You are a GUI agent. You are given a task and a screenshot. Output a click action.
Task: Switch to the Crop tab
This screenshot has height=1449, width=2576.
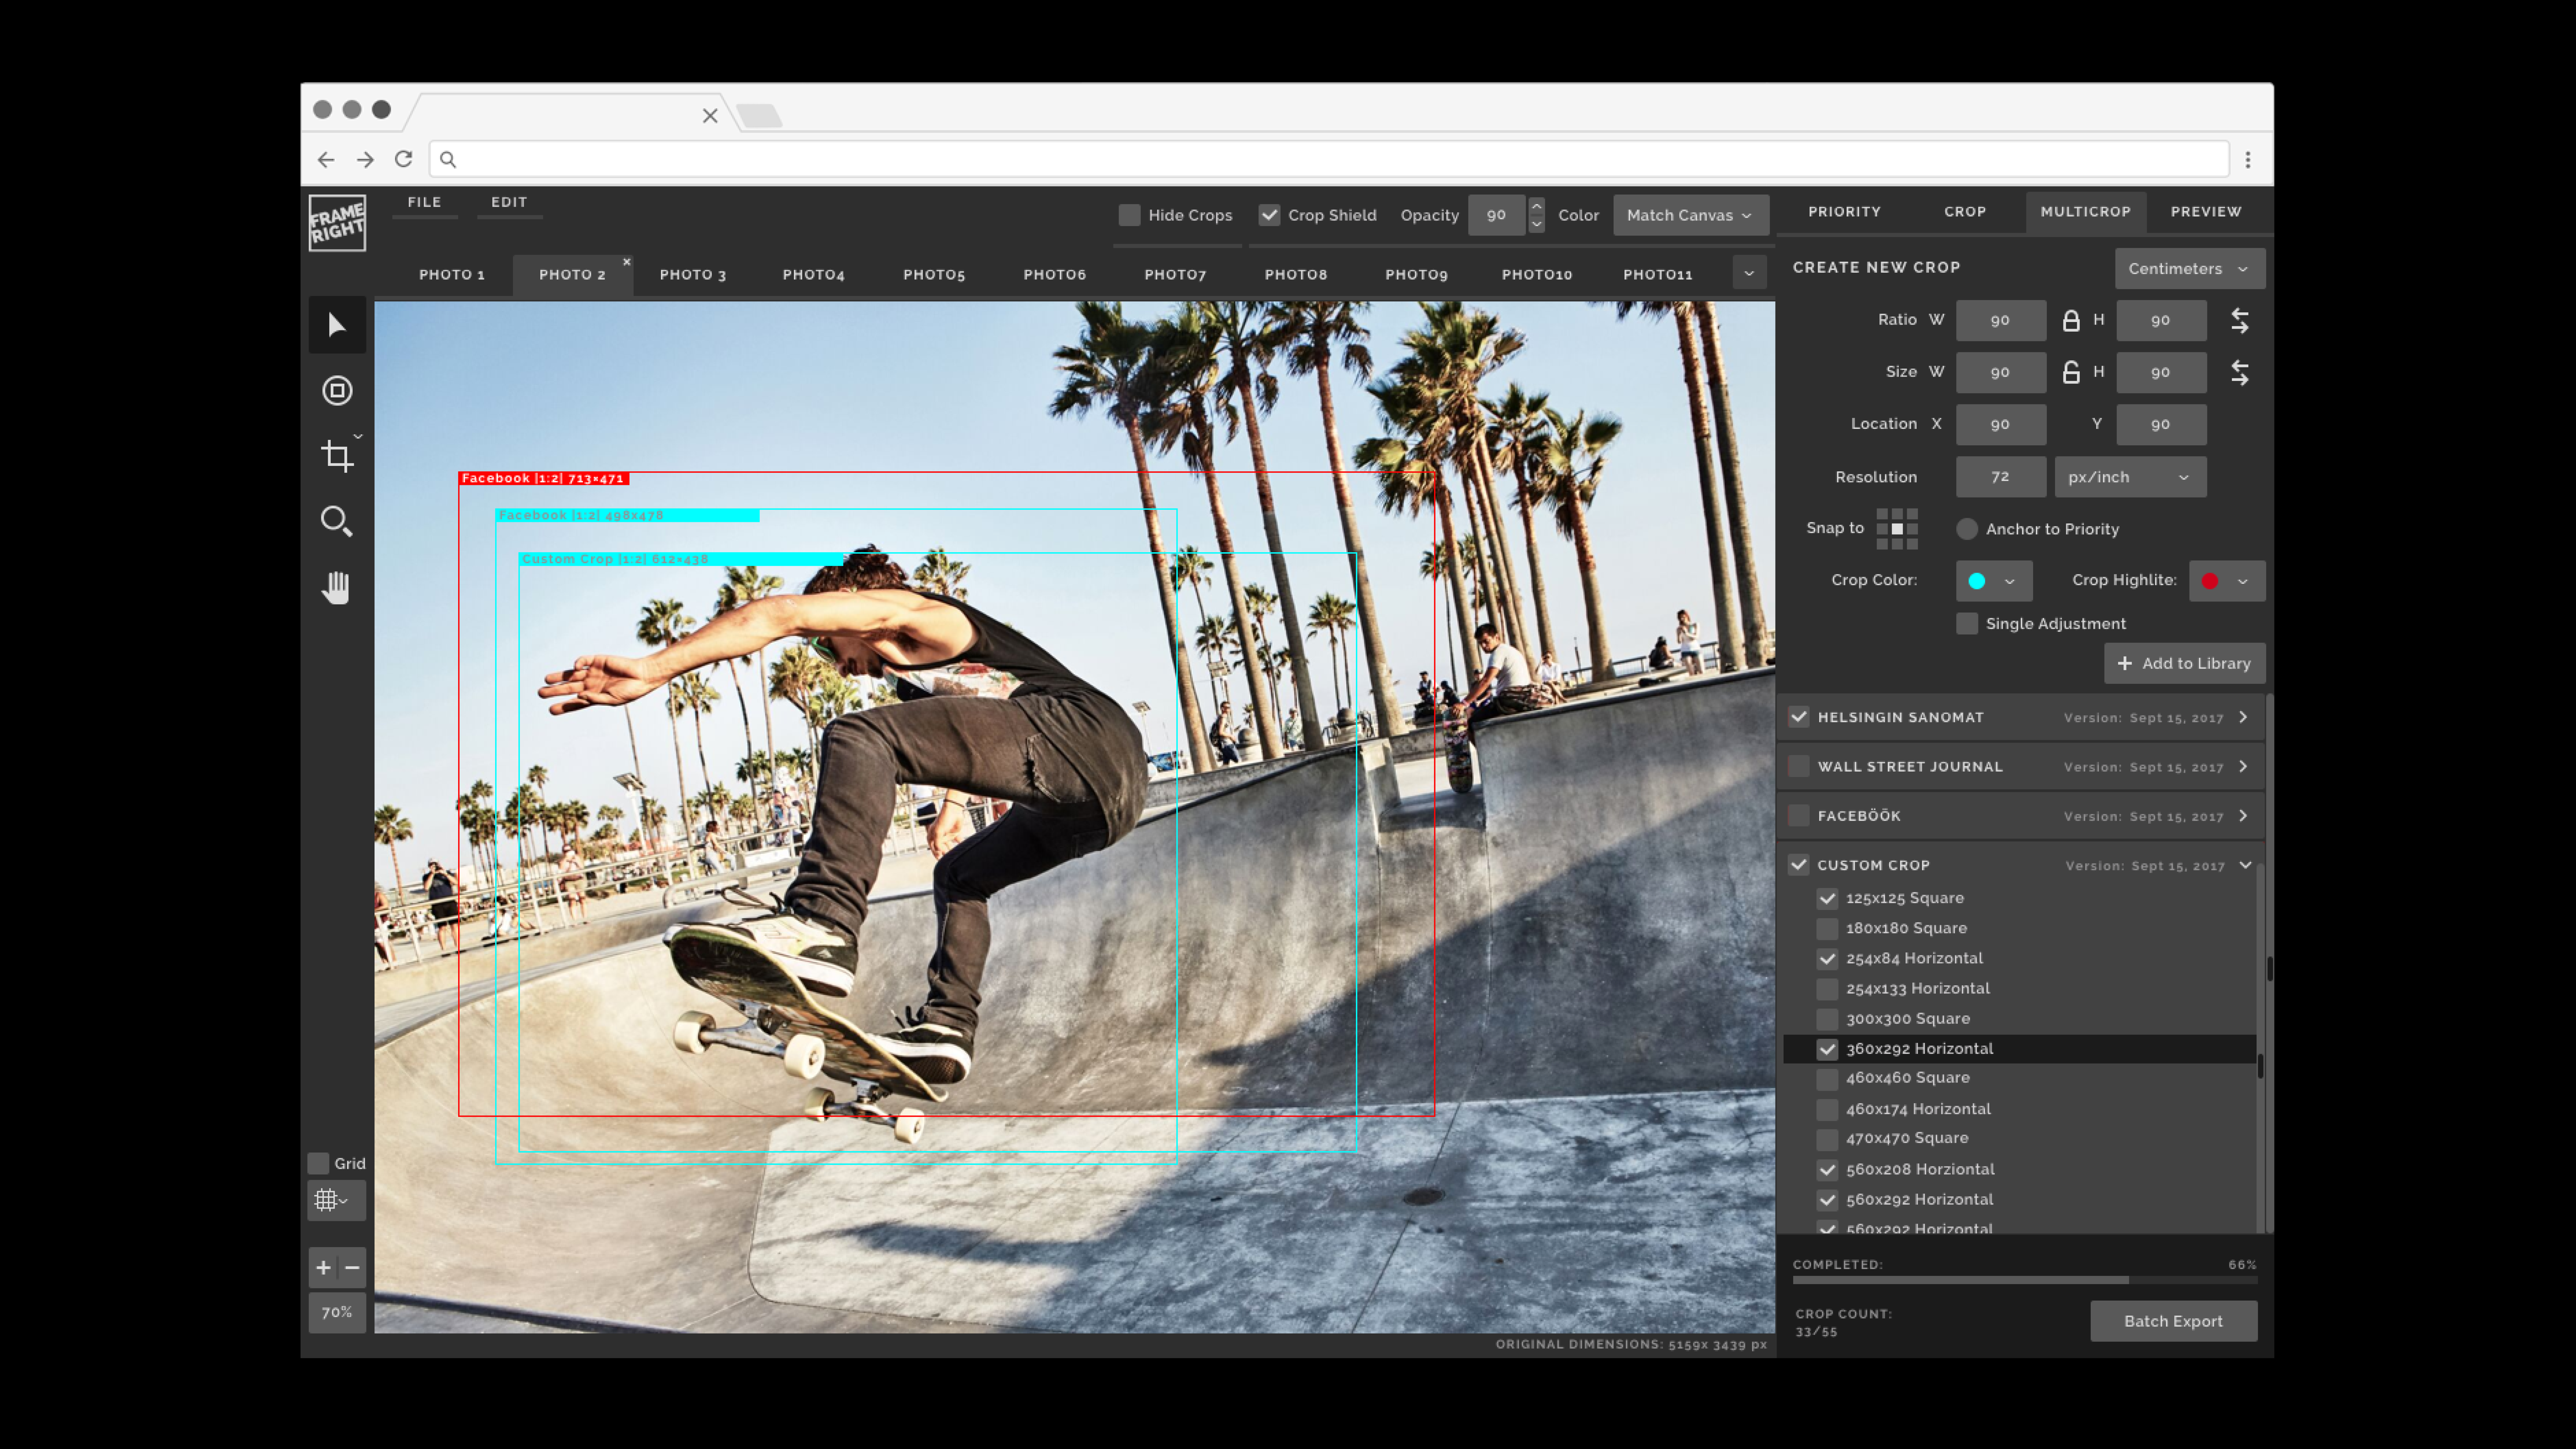pos(1965,212)
